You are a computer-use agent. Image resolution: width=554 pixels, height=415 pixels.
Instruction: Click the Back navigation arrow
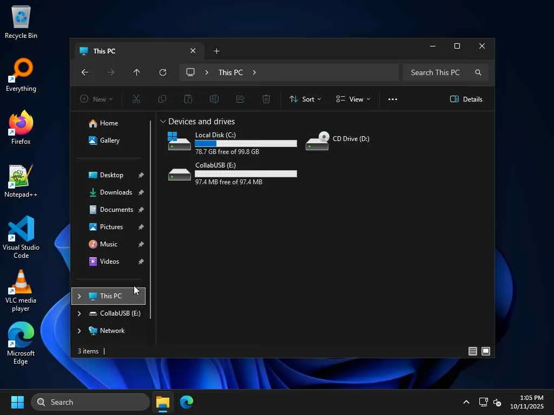click(x=85, y=72)
